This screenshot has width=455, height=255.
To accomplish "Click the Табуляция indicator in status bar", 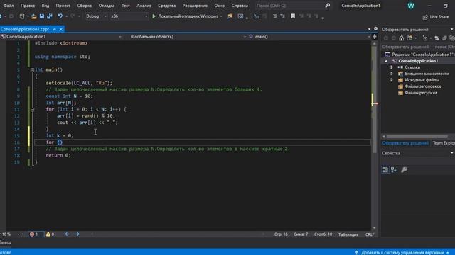I will click(x=348, y=234).
